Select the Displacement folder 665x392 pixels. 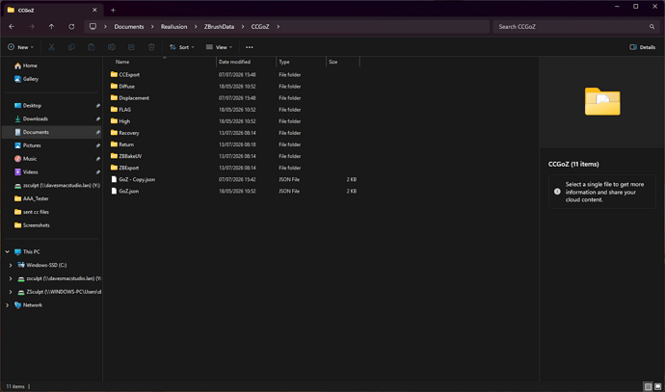tap(134, 98)
